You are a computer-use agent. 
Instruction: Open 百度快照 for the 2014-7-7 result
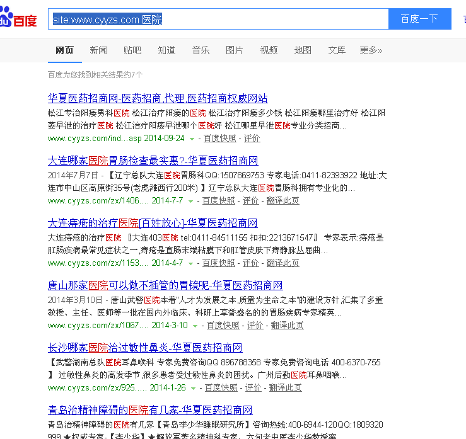[219, 201]
